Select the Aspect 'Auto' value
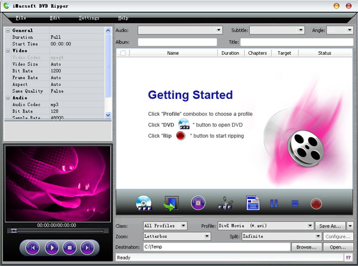358x266 pixels. [x=77, y=84]
